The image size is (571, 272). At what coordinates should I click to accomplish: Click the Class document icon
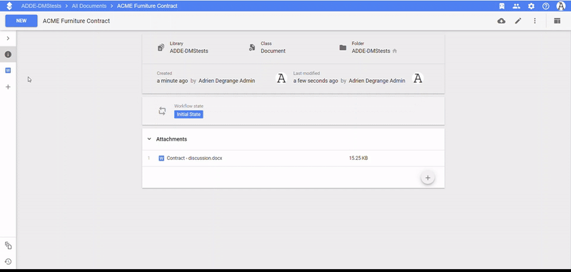(x=252, y=48)
